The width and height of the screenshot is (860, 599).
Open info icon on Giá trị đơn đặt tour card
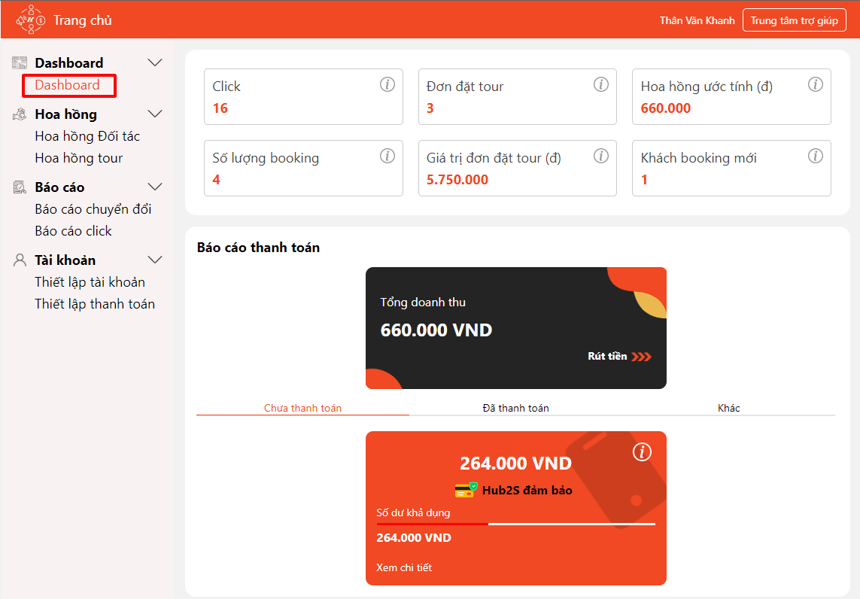click(601, 156)
